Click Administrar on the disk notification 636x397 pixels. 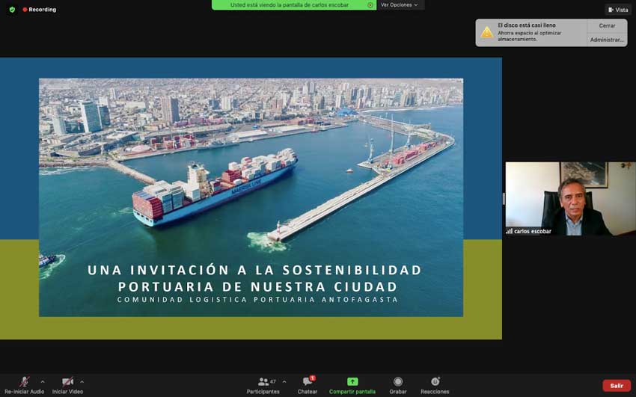tap(607, 40)
